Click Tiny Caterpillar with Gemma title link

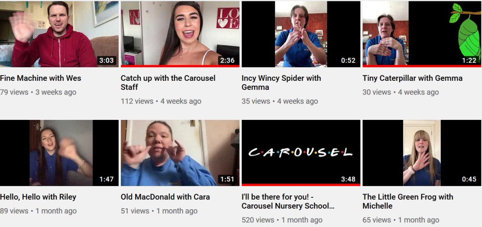412,78
